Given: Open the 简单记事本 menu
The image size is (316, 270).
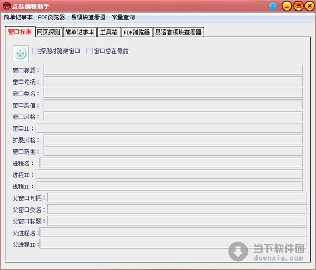Looking at the screenshot, I should click(x=18, y=17).
